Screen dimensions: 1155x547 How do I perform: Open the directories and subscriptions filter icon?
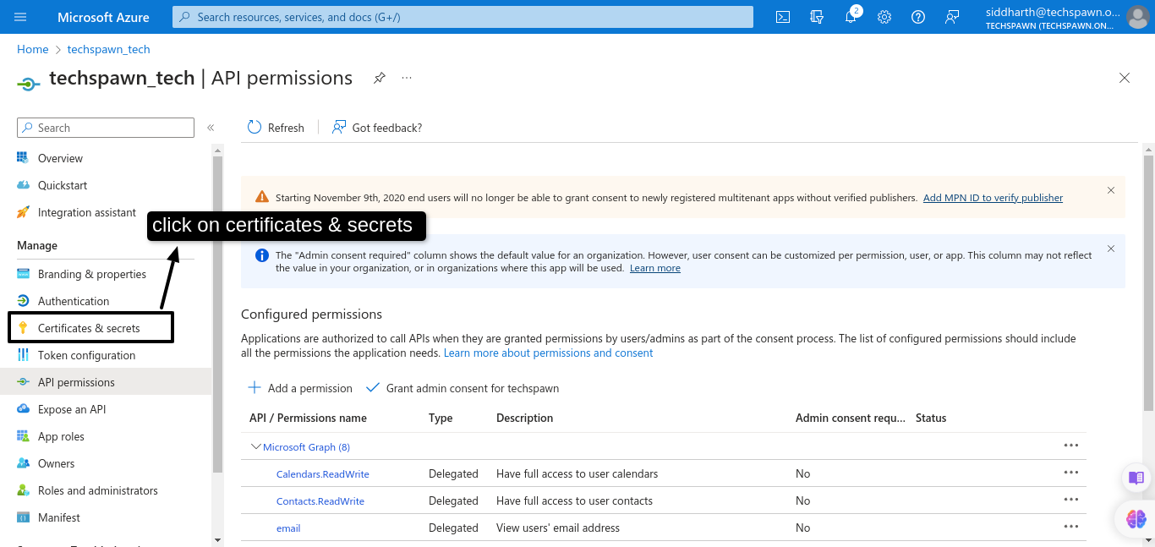pyautogui.click(x=817, y=17)
